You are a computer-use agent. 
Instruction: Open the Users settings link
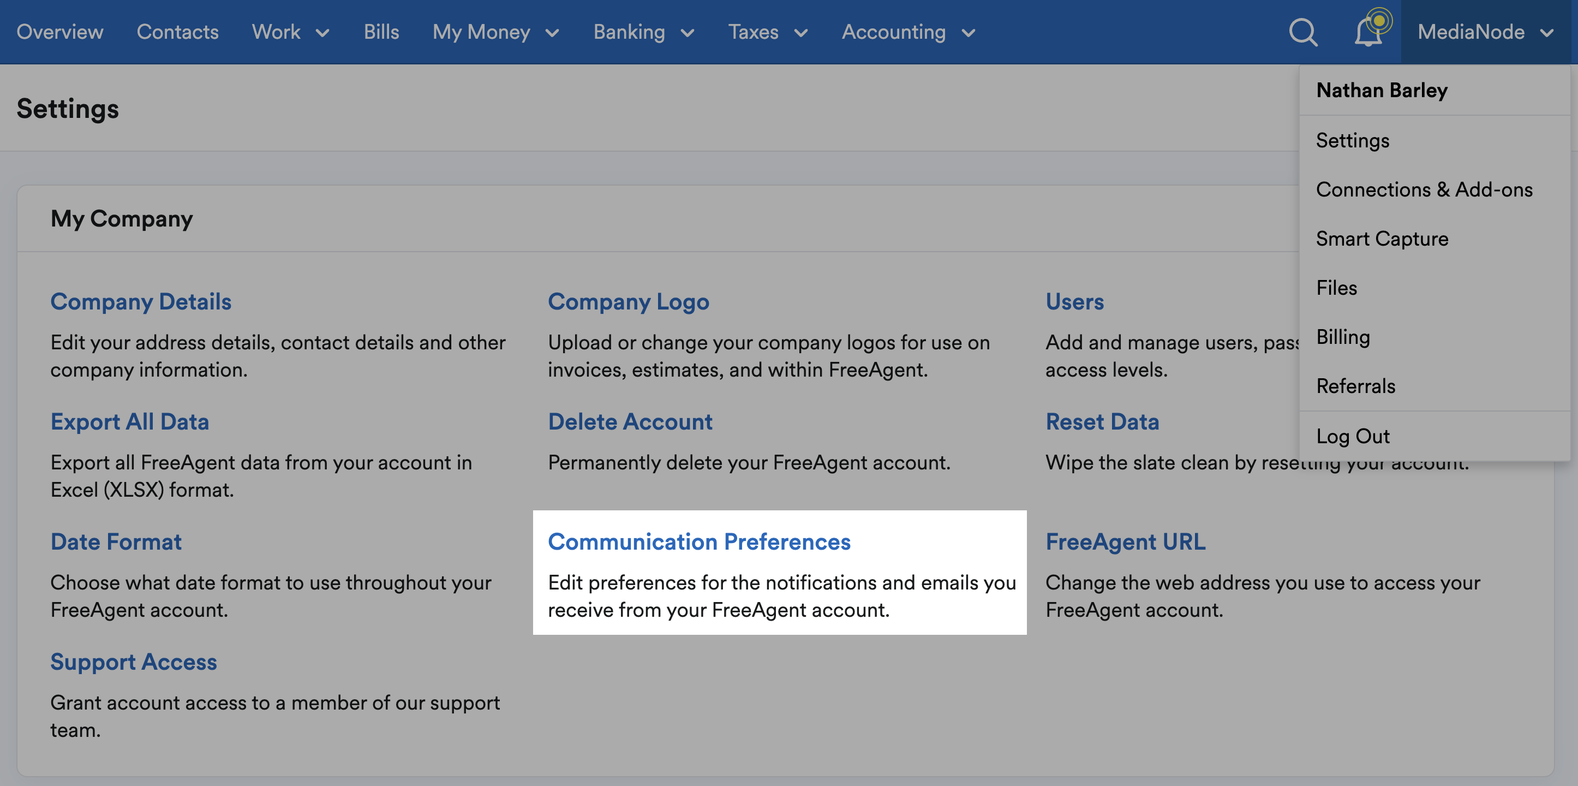pos(1074,301)
